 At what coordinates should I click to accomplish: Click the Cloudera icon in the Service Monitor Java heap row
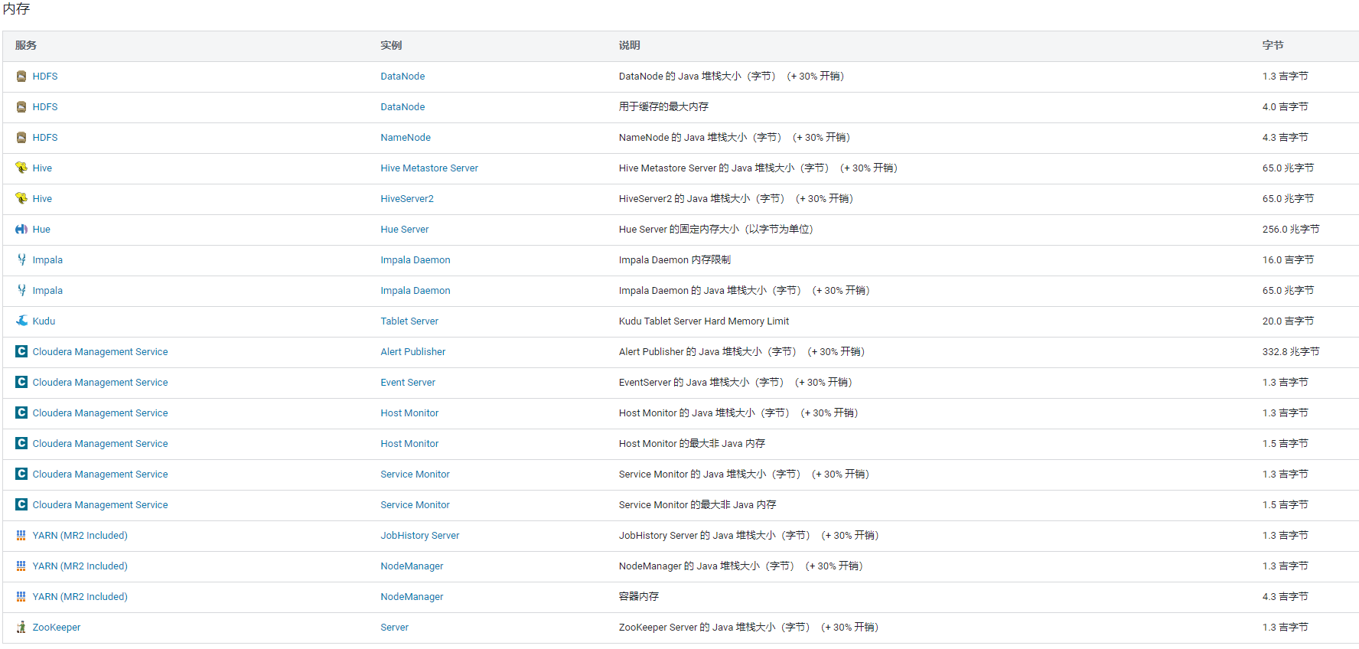point(21,474)
